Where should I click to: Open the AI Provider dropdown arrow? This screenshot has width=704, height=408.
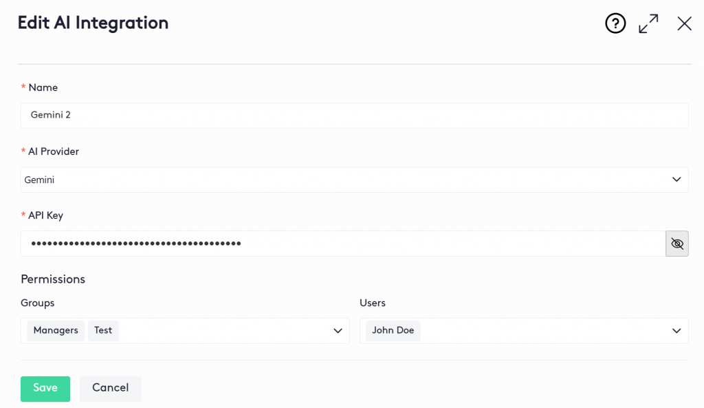click(x=676, y=180)
